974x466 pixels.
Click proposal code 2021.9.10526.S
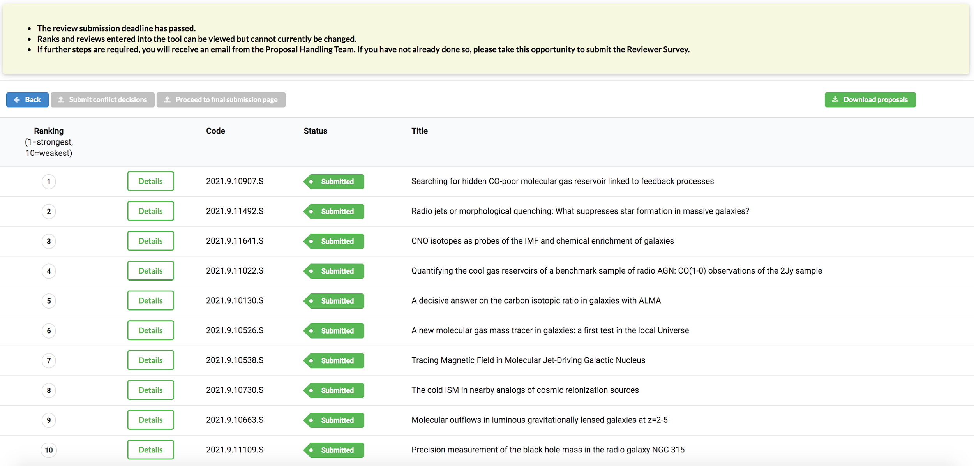click(x=235, y=330)
